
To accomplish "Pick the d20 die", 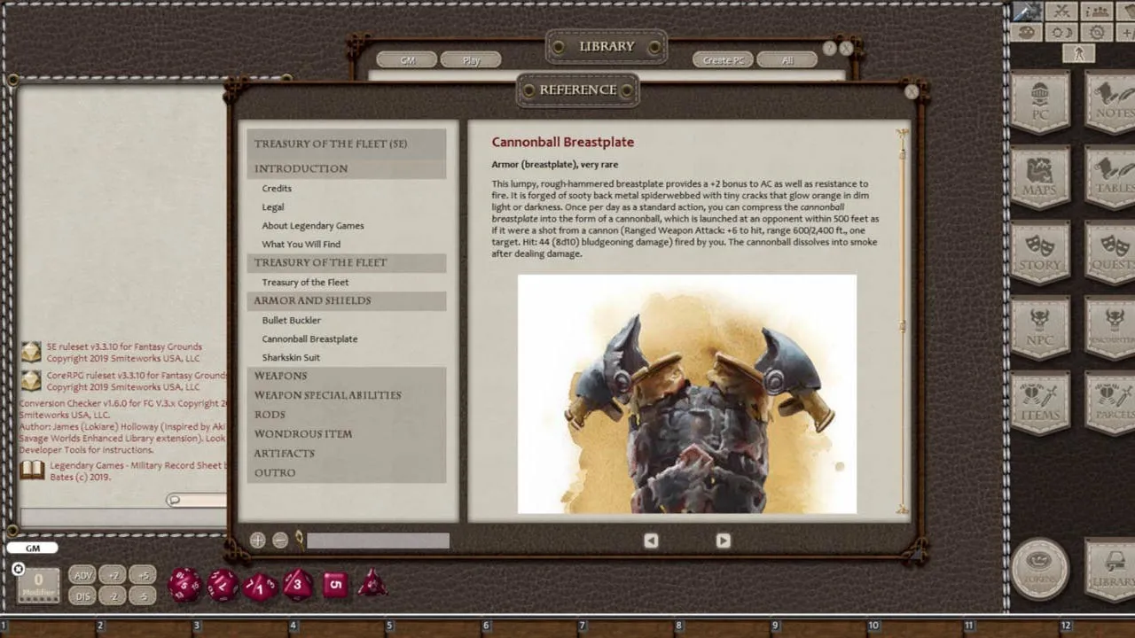I will (184, 585).
